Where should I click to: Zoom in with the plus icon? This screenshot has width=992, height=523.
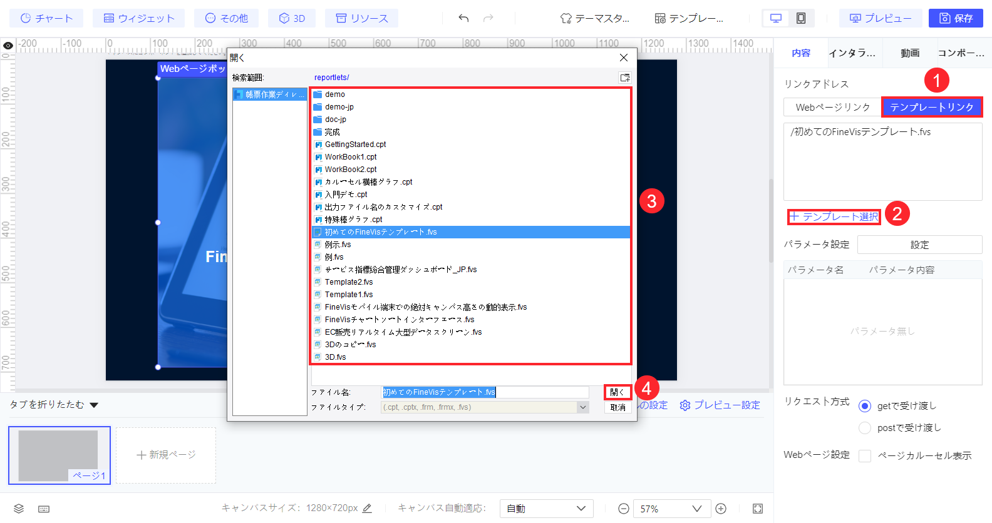coord(721,509)
